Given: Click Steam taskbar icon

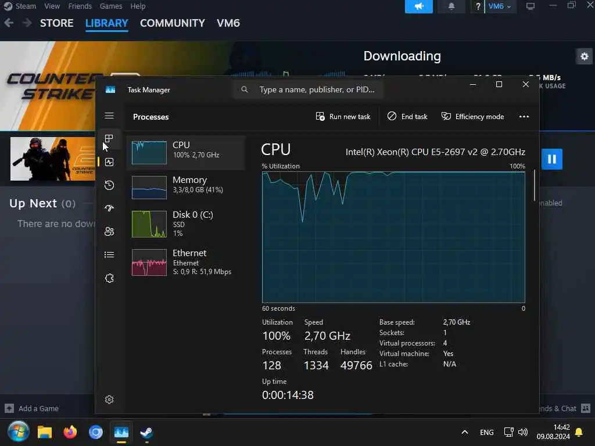Looking at the screenshot, I should [146, 432].
